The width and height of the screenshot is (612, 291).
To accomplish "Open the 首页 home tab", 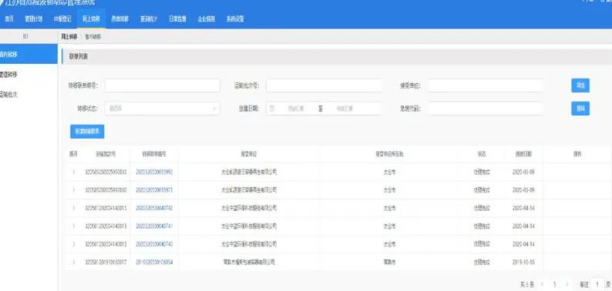I will point(10,18).
